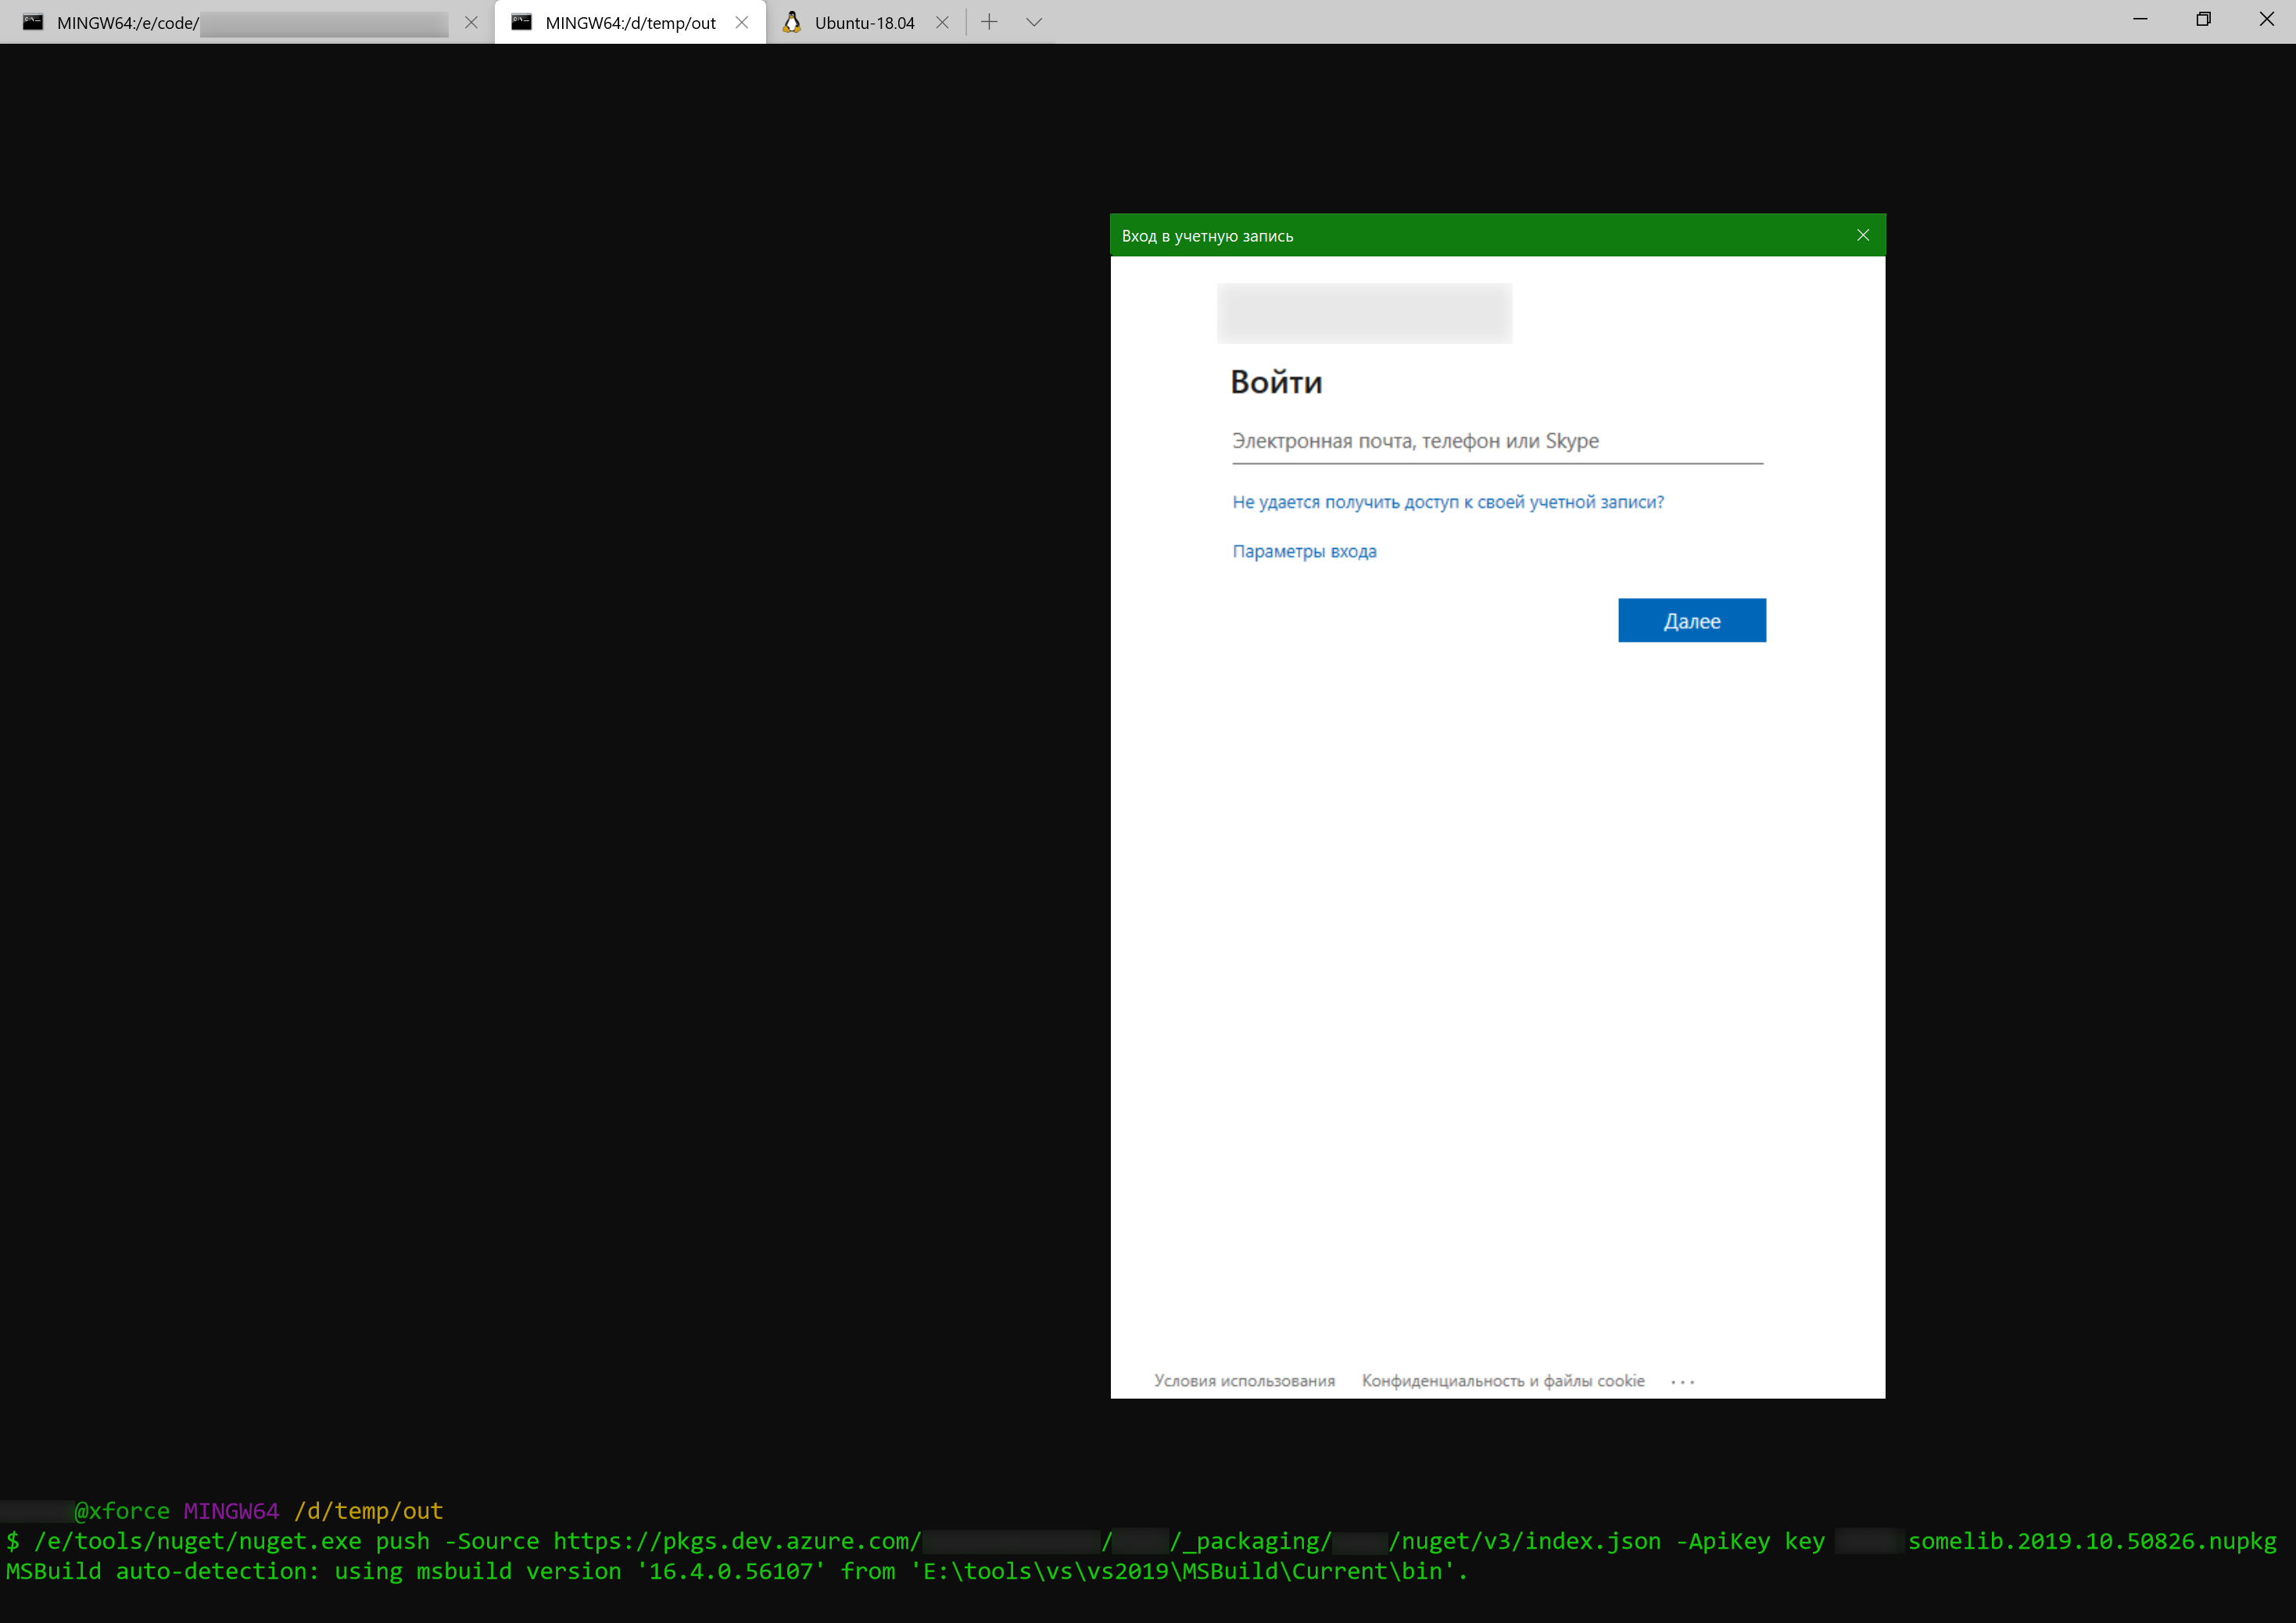Viewport: 2296px width, 1623px height.
Task: Restore down the terminal window
Action: tap(2203, 20)
